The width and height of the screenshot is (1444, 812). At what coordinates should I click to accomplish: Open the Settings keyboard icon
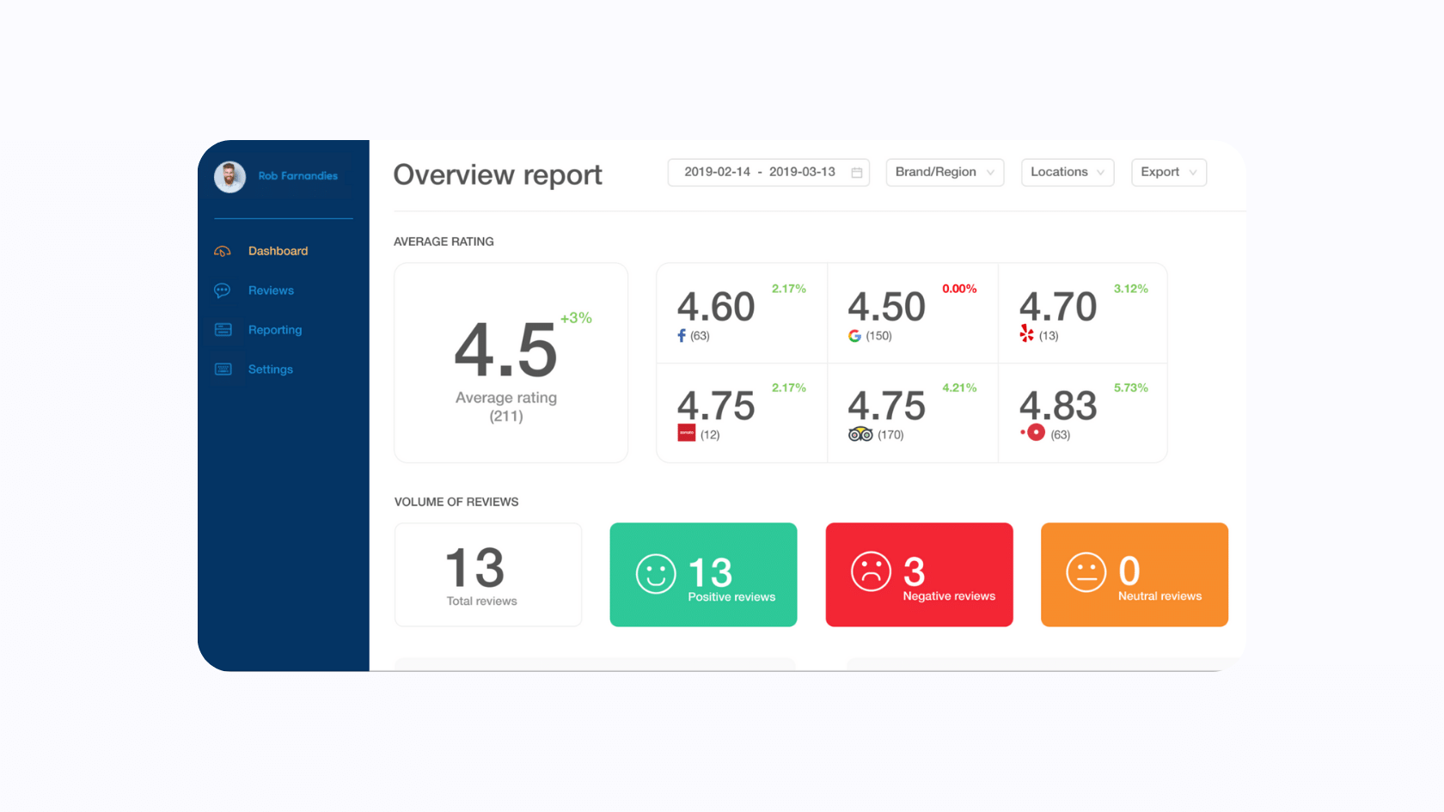[x=223, y=369]
